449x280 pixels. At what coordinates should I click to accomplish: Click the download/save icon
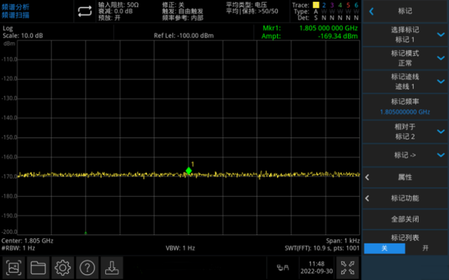tap(111, 268)
